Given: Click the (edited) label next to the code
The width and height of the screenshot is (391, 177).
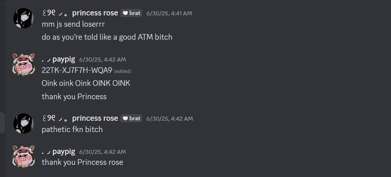Looking at the screenshot, I should (x=122, y=71).
